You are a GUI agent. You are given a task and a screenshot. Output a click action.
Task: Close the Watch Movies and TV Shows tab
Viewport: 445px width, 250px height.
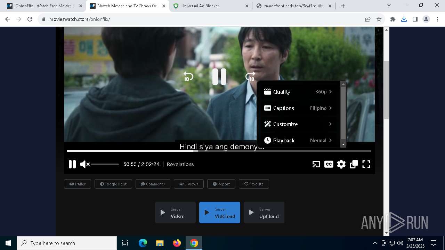[x=164, y=6]
